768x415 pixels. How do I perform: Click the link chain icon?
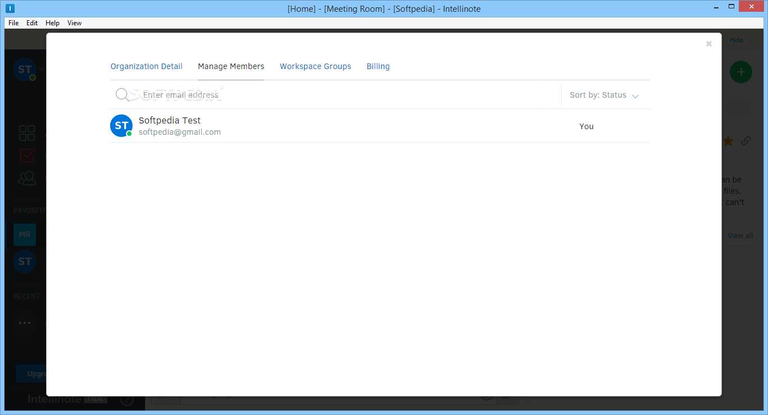(746, 141)
